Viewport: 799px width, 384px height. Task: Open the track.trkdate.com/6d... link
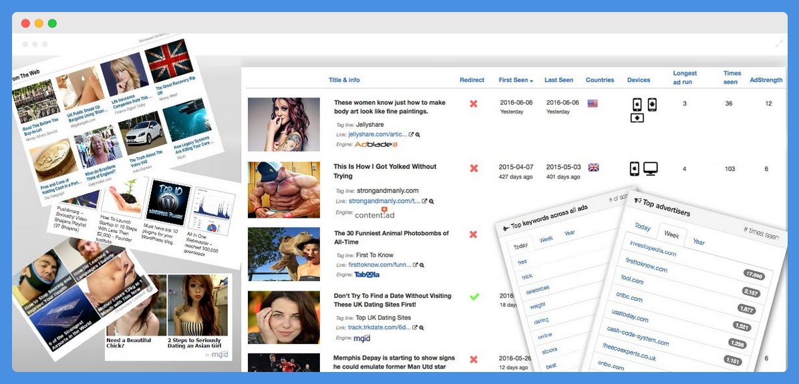[379, 327]
